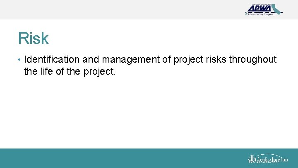Image resolution: width=298 pixels, height=168 pixels.
Task: Click the second line 'the life of the project.'
Action: 70,72
